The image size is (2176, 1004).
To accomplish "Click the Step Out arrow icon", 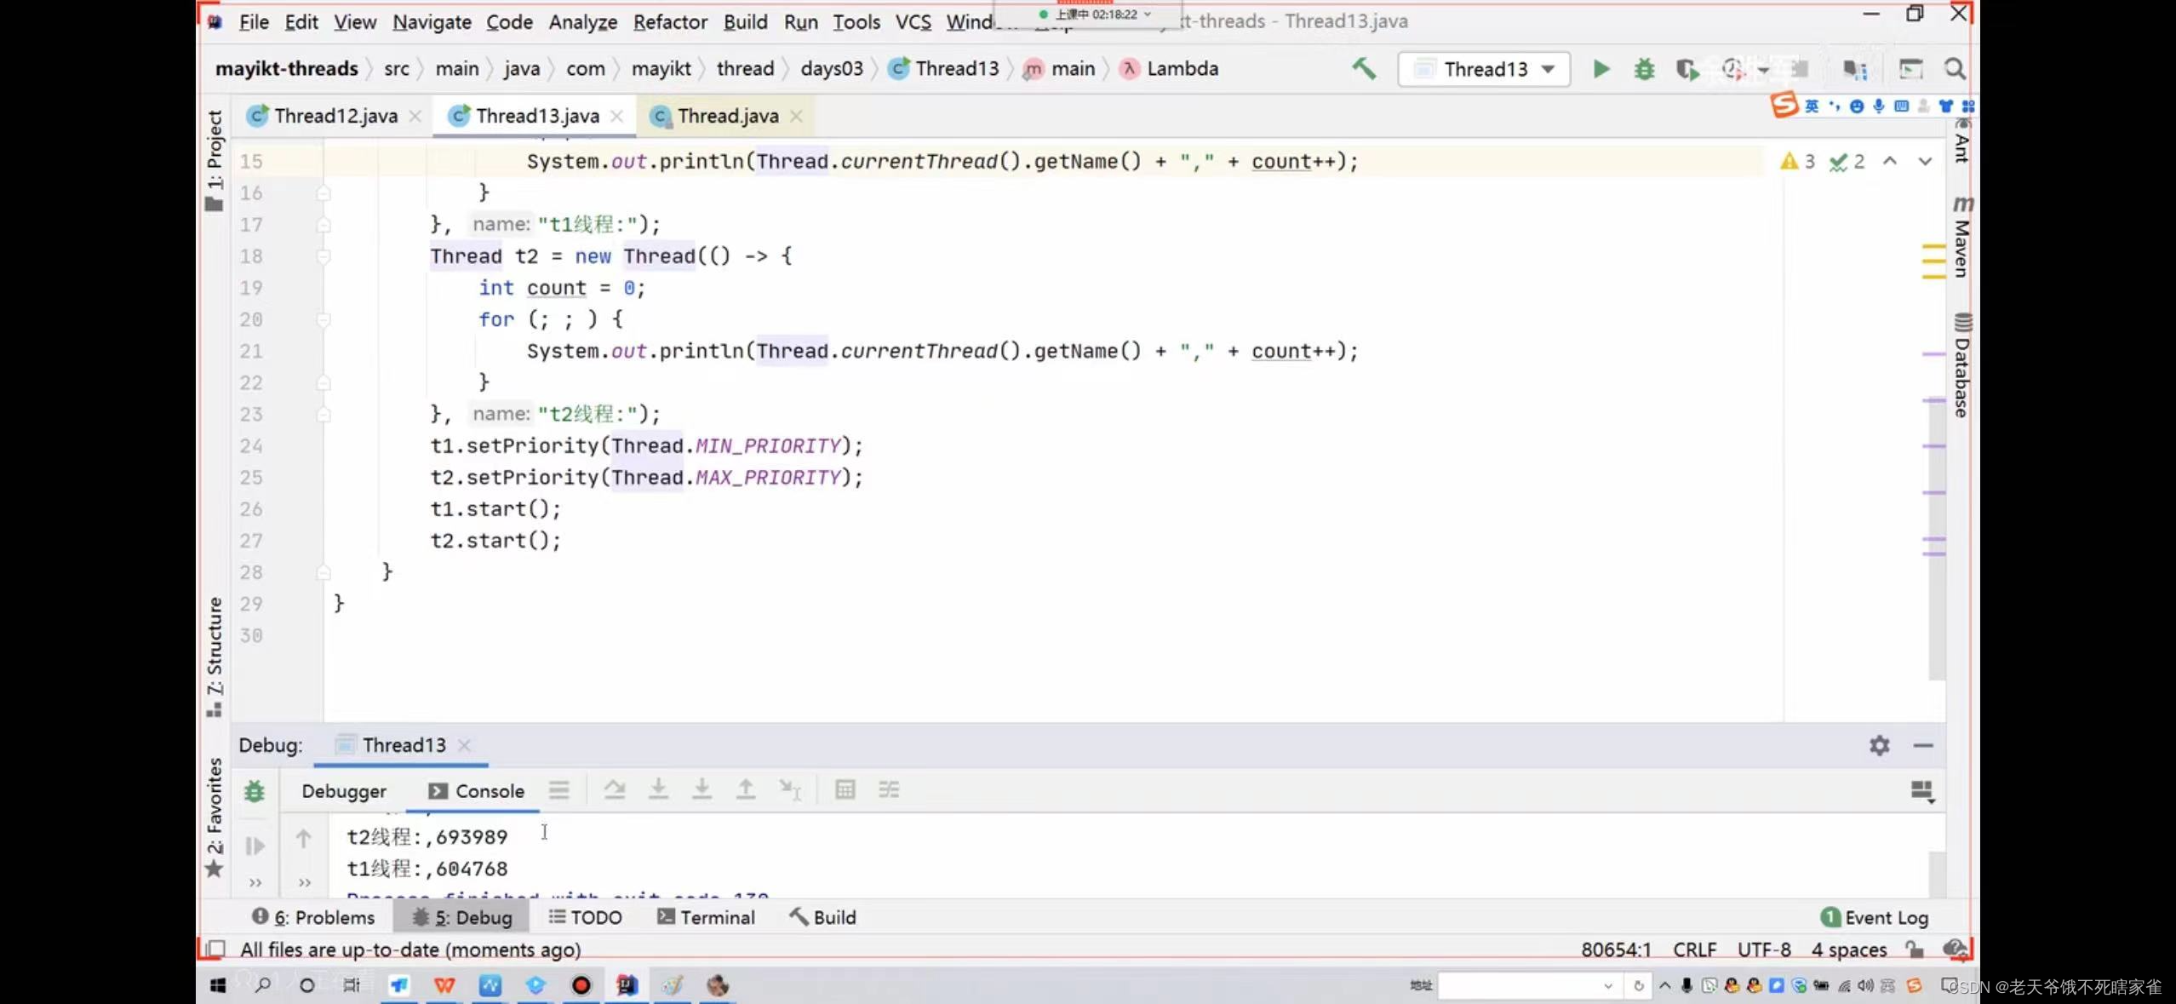I will pyautogui.click(x=745, y=790).
